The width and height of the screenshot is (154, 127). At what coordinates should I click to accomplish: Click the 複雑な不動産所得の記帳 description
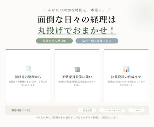point(77,83)
